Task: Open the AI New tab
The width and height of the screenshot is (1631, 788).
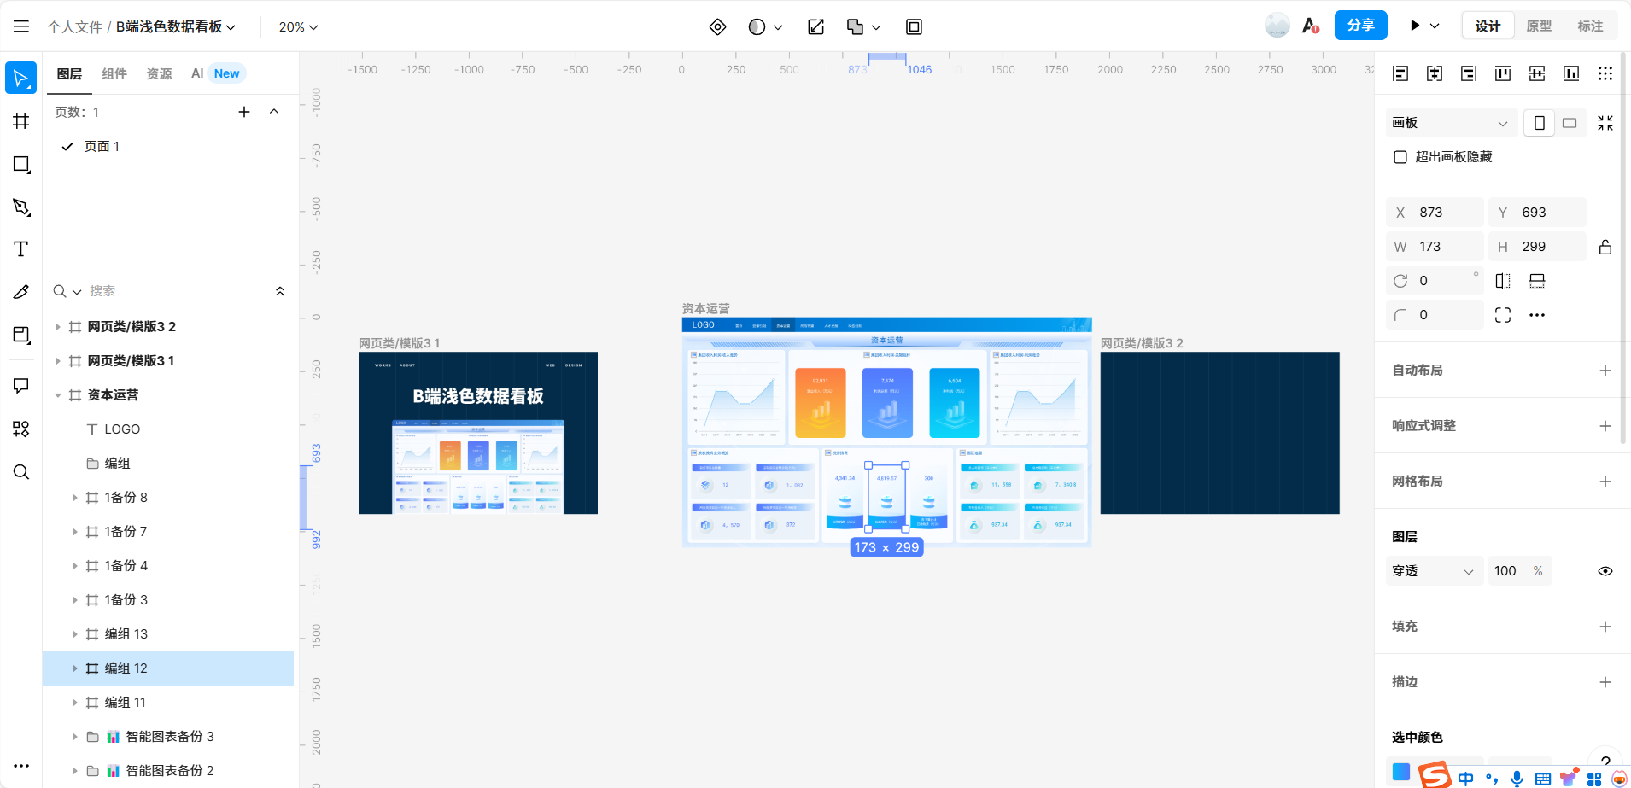Action: click(x=218, y=73)
